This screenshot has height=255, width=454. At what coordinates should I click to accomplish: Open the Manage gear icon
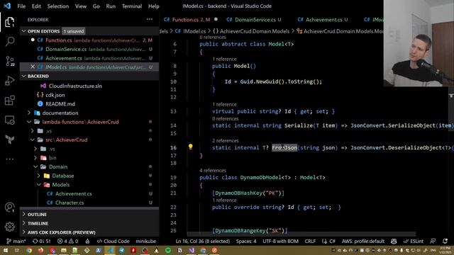pyautogui.click(x=9, y=227)
